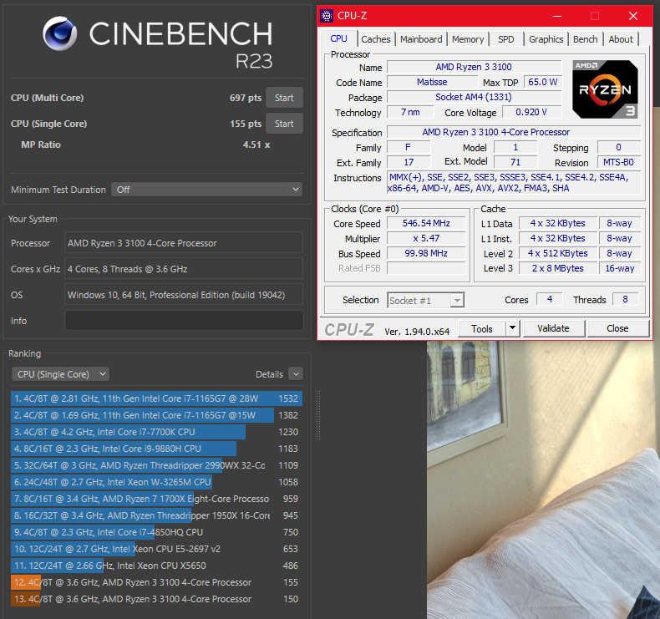
Task: Click the Info input field in Cinebench
Action: tap(184, 321)
